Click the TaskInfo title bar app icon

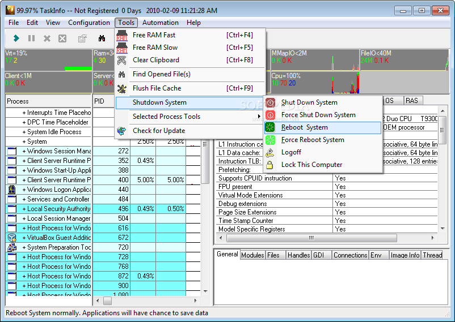click(x=10, y=10)
